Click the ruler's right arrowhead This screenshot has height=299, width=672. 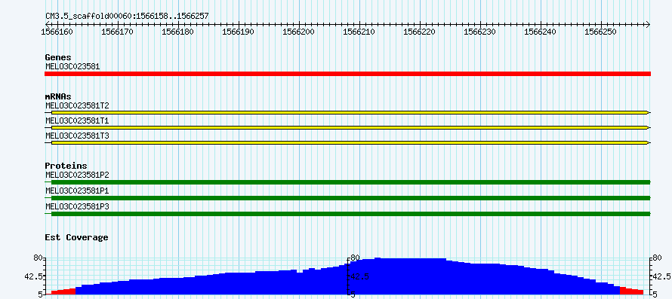point(648,24)
